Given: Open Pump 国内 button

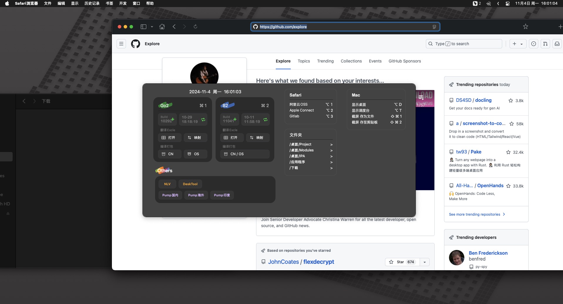Looking at the screenshot, I should click(170, 195).
